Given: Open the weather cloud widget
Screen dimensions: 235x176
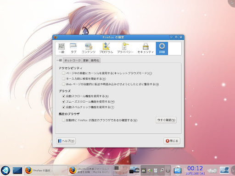Looking at the screenshot, I should coord(212,170).
